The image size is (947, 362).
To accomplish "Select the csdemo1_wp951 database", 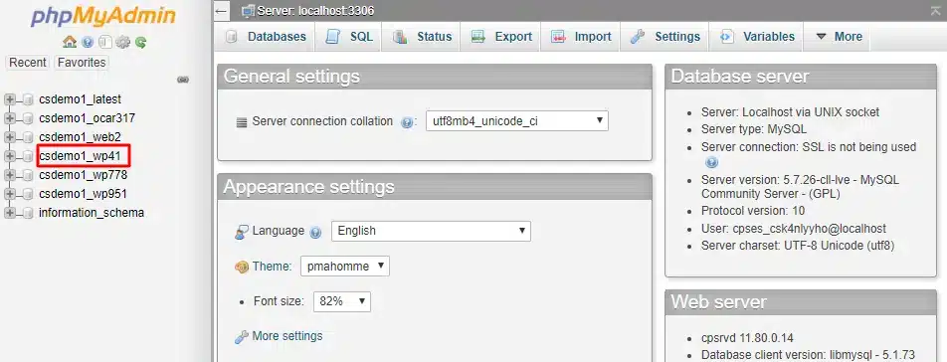I will (83, 194).
